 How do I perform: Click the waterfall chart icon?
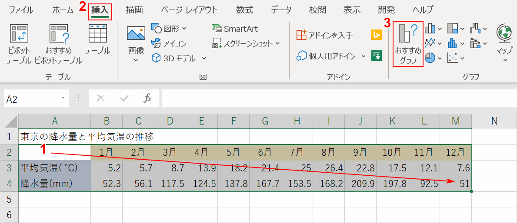pyautogui.click(x=475, y=29)
